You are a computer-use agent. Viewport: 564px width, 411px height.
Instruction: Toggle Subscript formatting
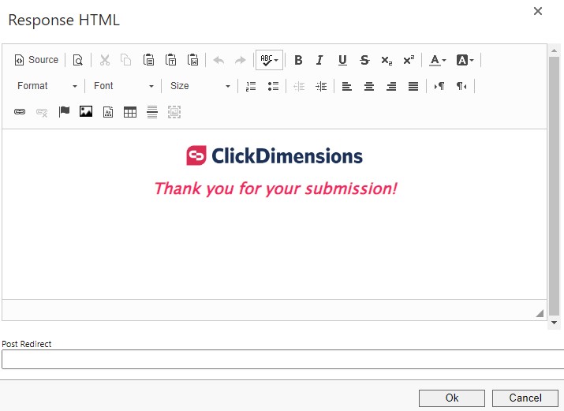(x=387, y=60)
